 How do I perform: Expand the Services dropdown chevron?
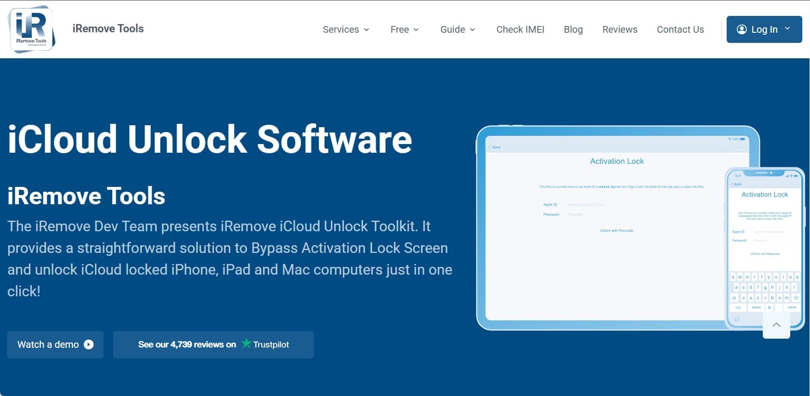click(366, 30)
